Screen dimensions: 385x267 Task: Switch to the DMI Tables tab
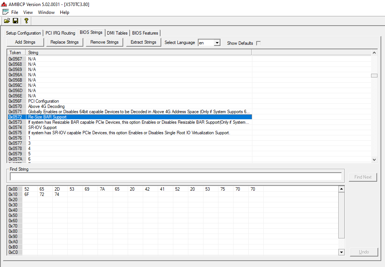[x=117, y=33]
